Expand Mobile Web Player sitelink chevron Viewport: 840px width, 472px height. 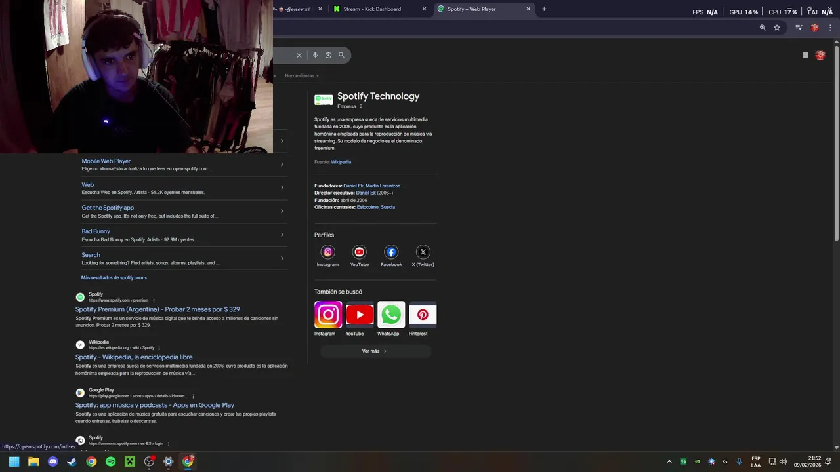pos(282,164)
